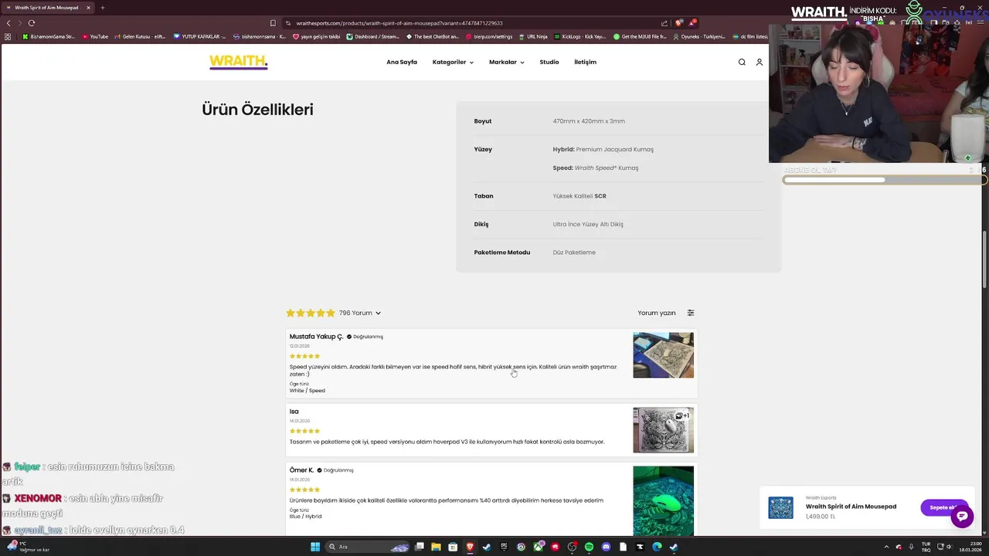The width and height of the screenshot is (989, 556).
Task: Click the Düz Paketleme value
Action: [574, 253]
